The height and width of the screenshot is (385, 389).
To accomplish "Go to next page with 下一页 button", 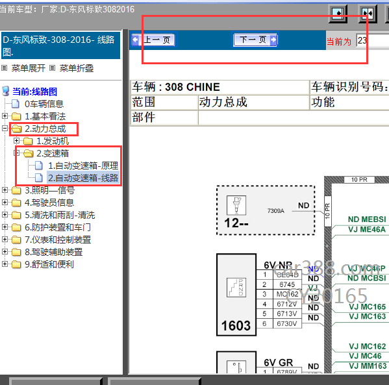I will [x=255, y=40].
